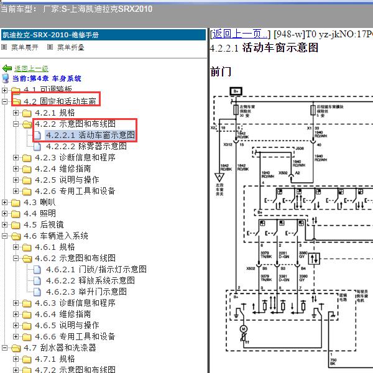This screenshot has width=373, height=373.
Task: Collapse the 4.2 固定和活动车窗 node
Action: pos(4,101)
